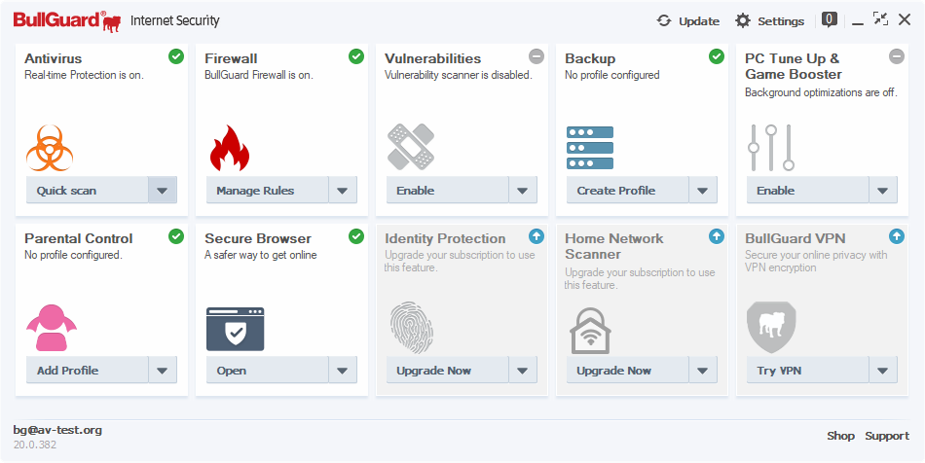
Task: Open the notifications counter badge
Action: (x=829, y=19)
